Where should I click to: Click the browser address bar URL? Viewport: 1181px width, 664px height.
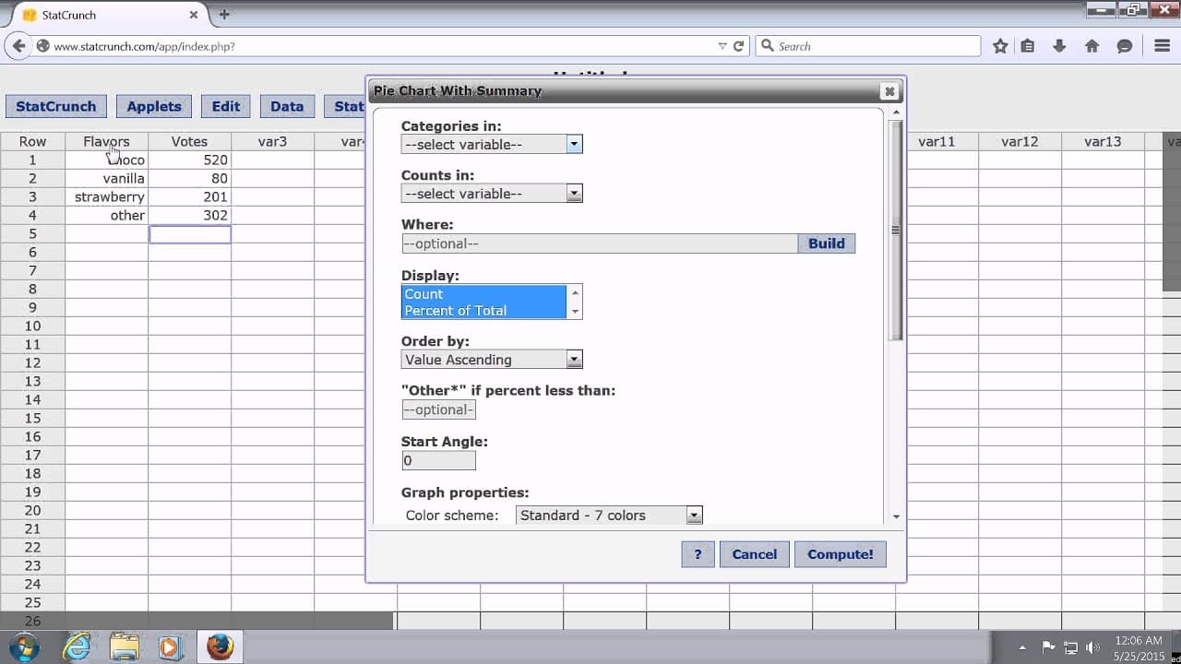(x=378, y=46)
